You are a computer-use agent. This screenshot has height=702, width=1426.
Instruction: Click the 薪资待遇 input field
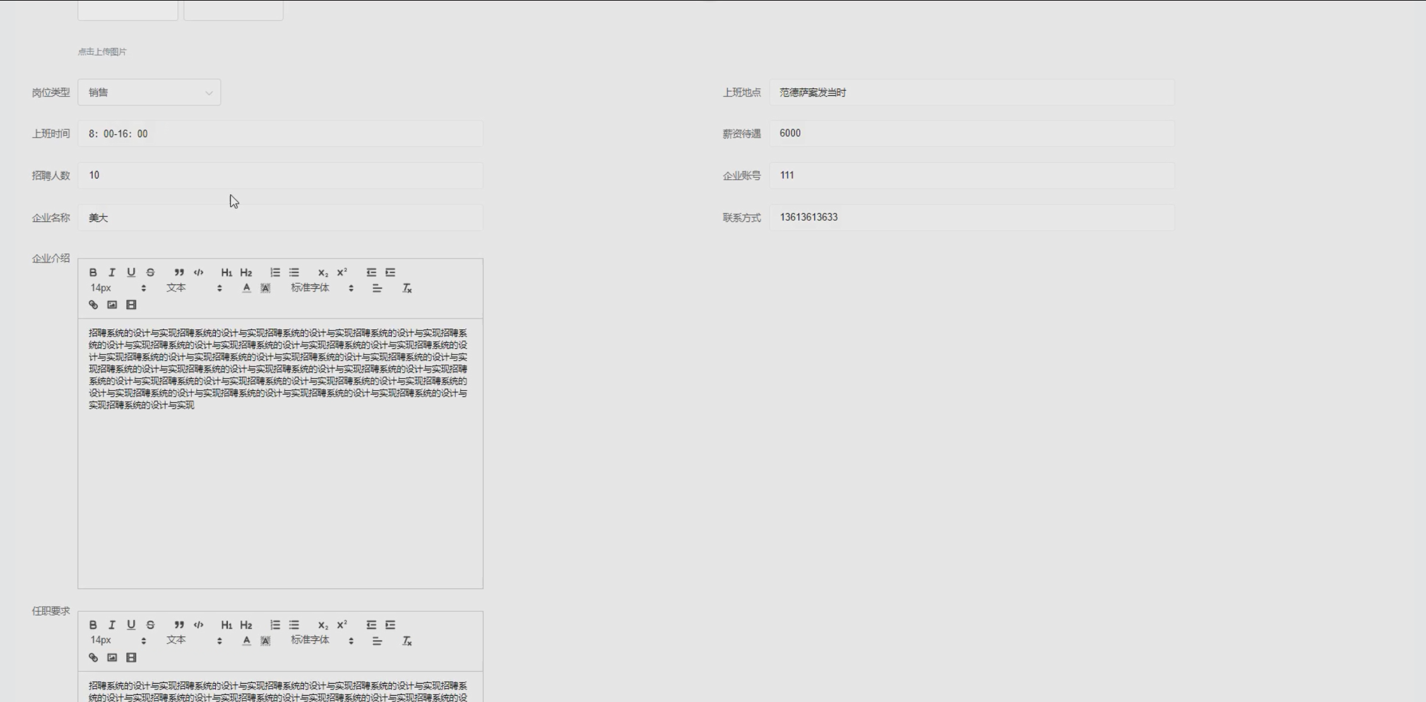coord(971,134)
